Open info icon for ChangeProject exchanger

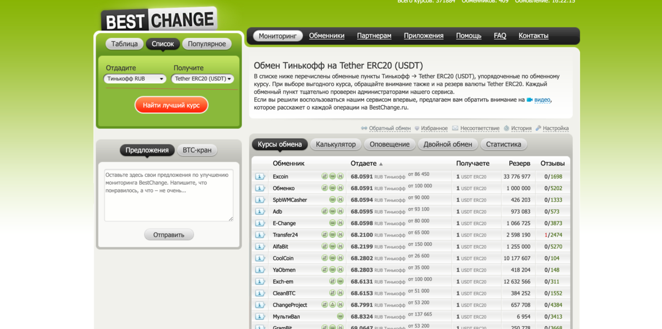click(260, 305)
